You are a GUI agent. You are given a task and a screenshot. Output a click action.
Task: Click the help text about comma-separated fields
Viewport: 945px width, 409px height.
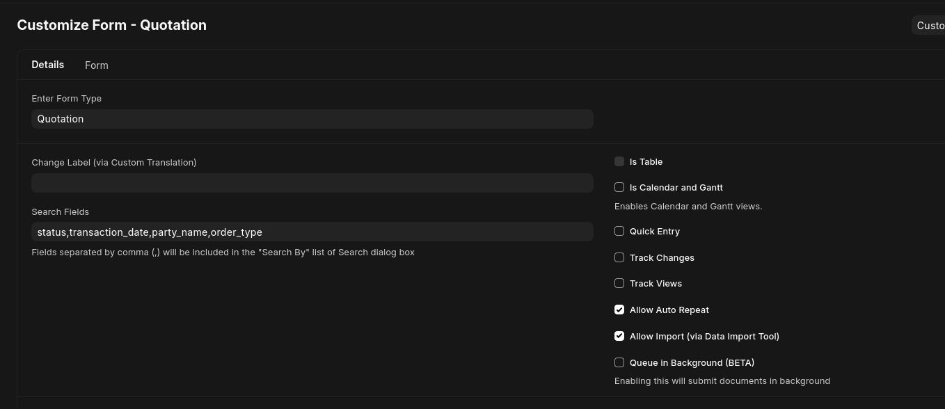pyautogui.click(x=223, y=252)
